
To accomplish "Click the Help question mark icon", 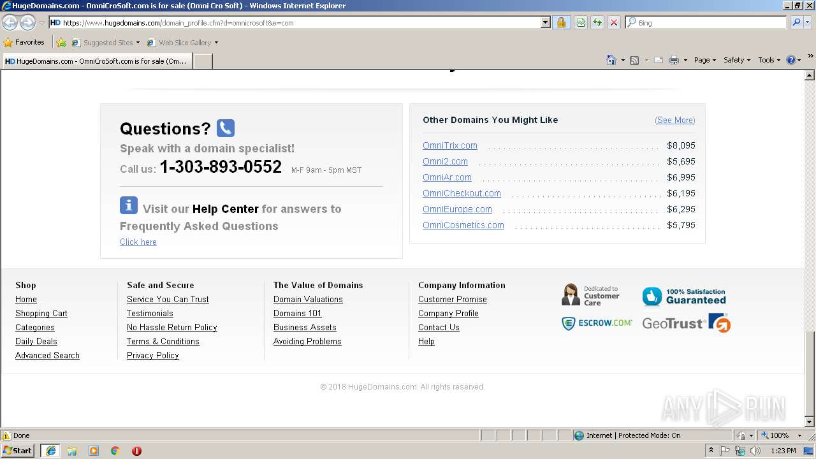I will point(791,60).
